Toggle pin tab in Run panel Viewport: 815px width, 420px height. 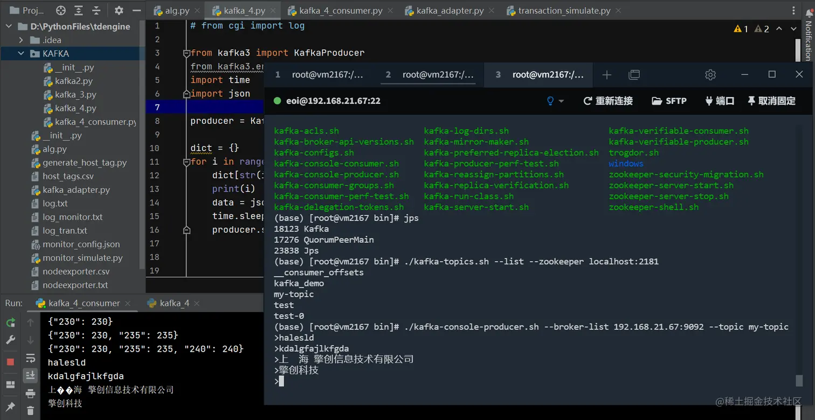[x=10, y=407]
